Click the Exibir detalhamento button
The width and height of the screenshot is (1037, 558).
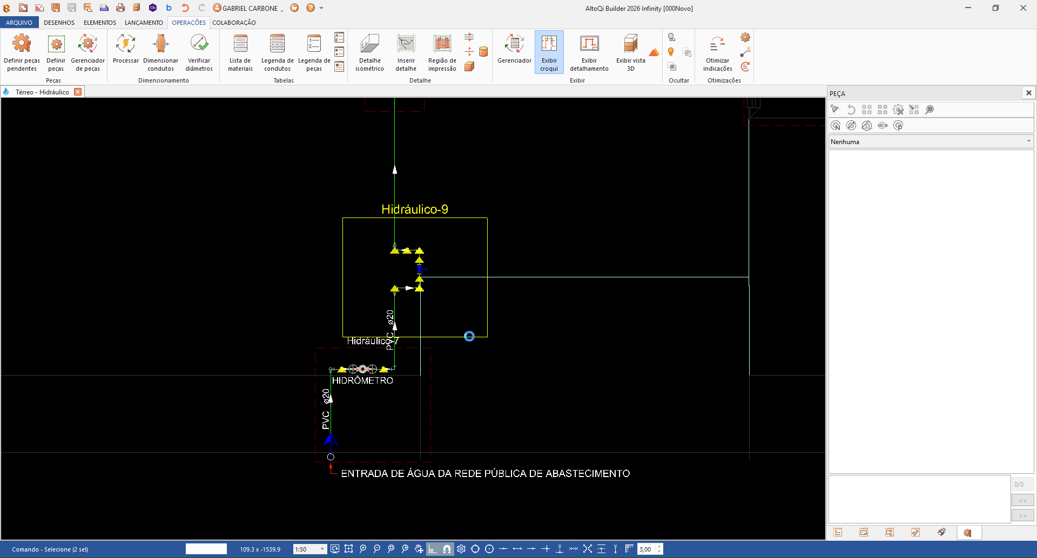coord(589,52)
